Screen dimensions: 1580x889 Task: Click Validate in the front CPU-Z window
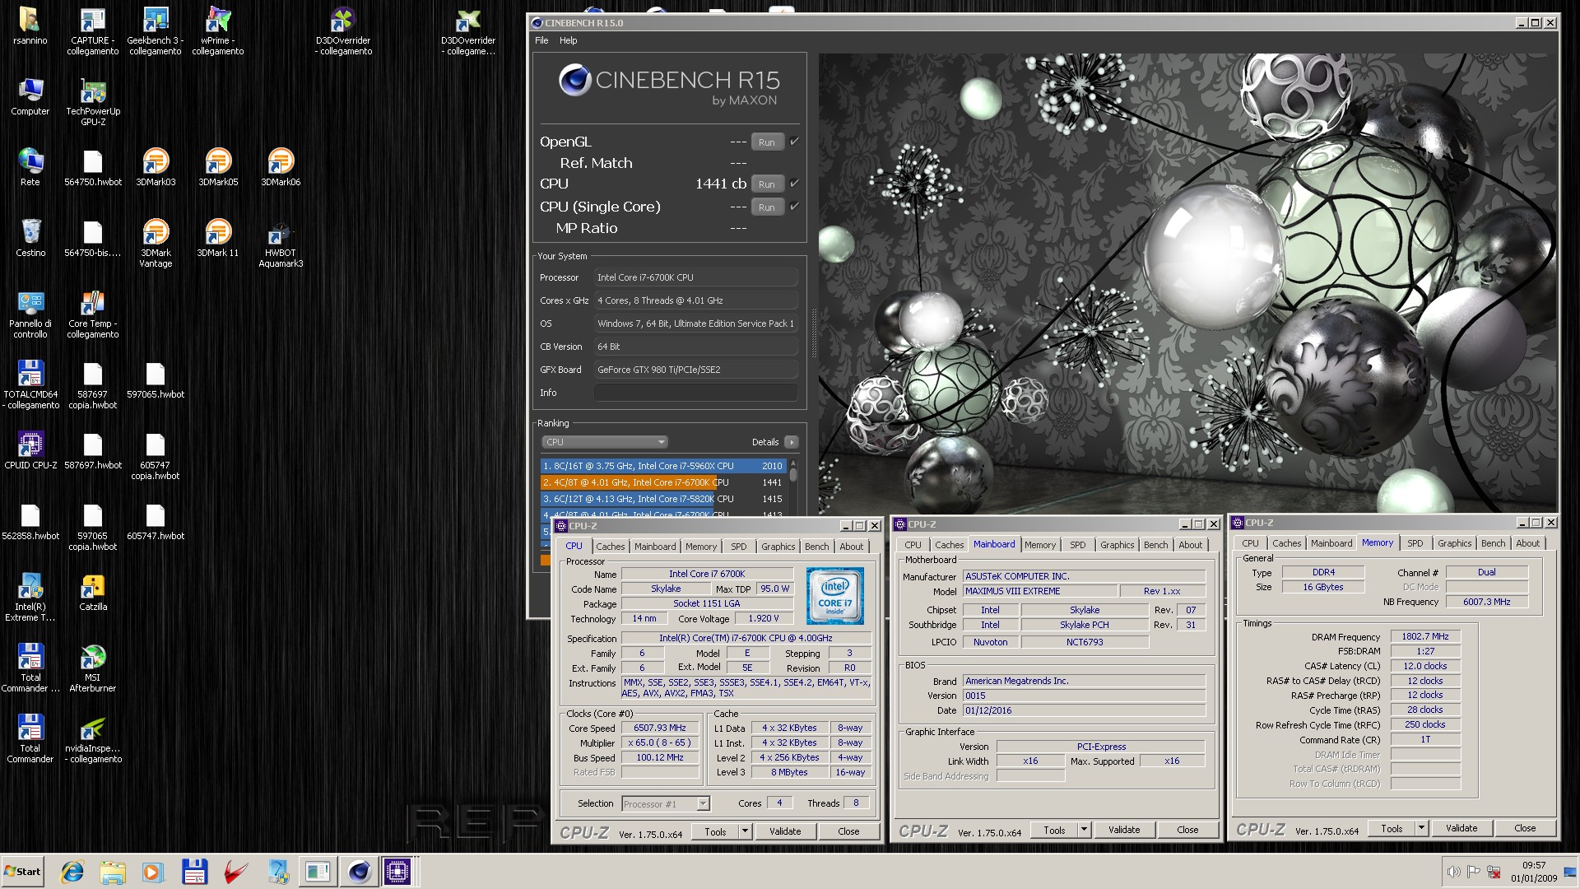point(785,831)
